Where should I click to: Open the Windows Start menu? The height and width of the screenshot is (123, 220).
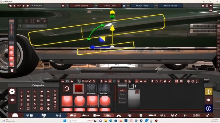pos(65,121)
